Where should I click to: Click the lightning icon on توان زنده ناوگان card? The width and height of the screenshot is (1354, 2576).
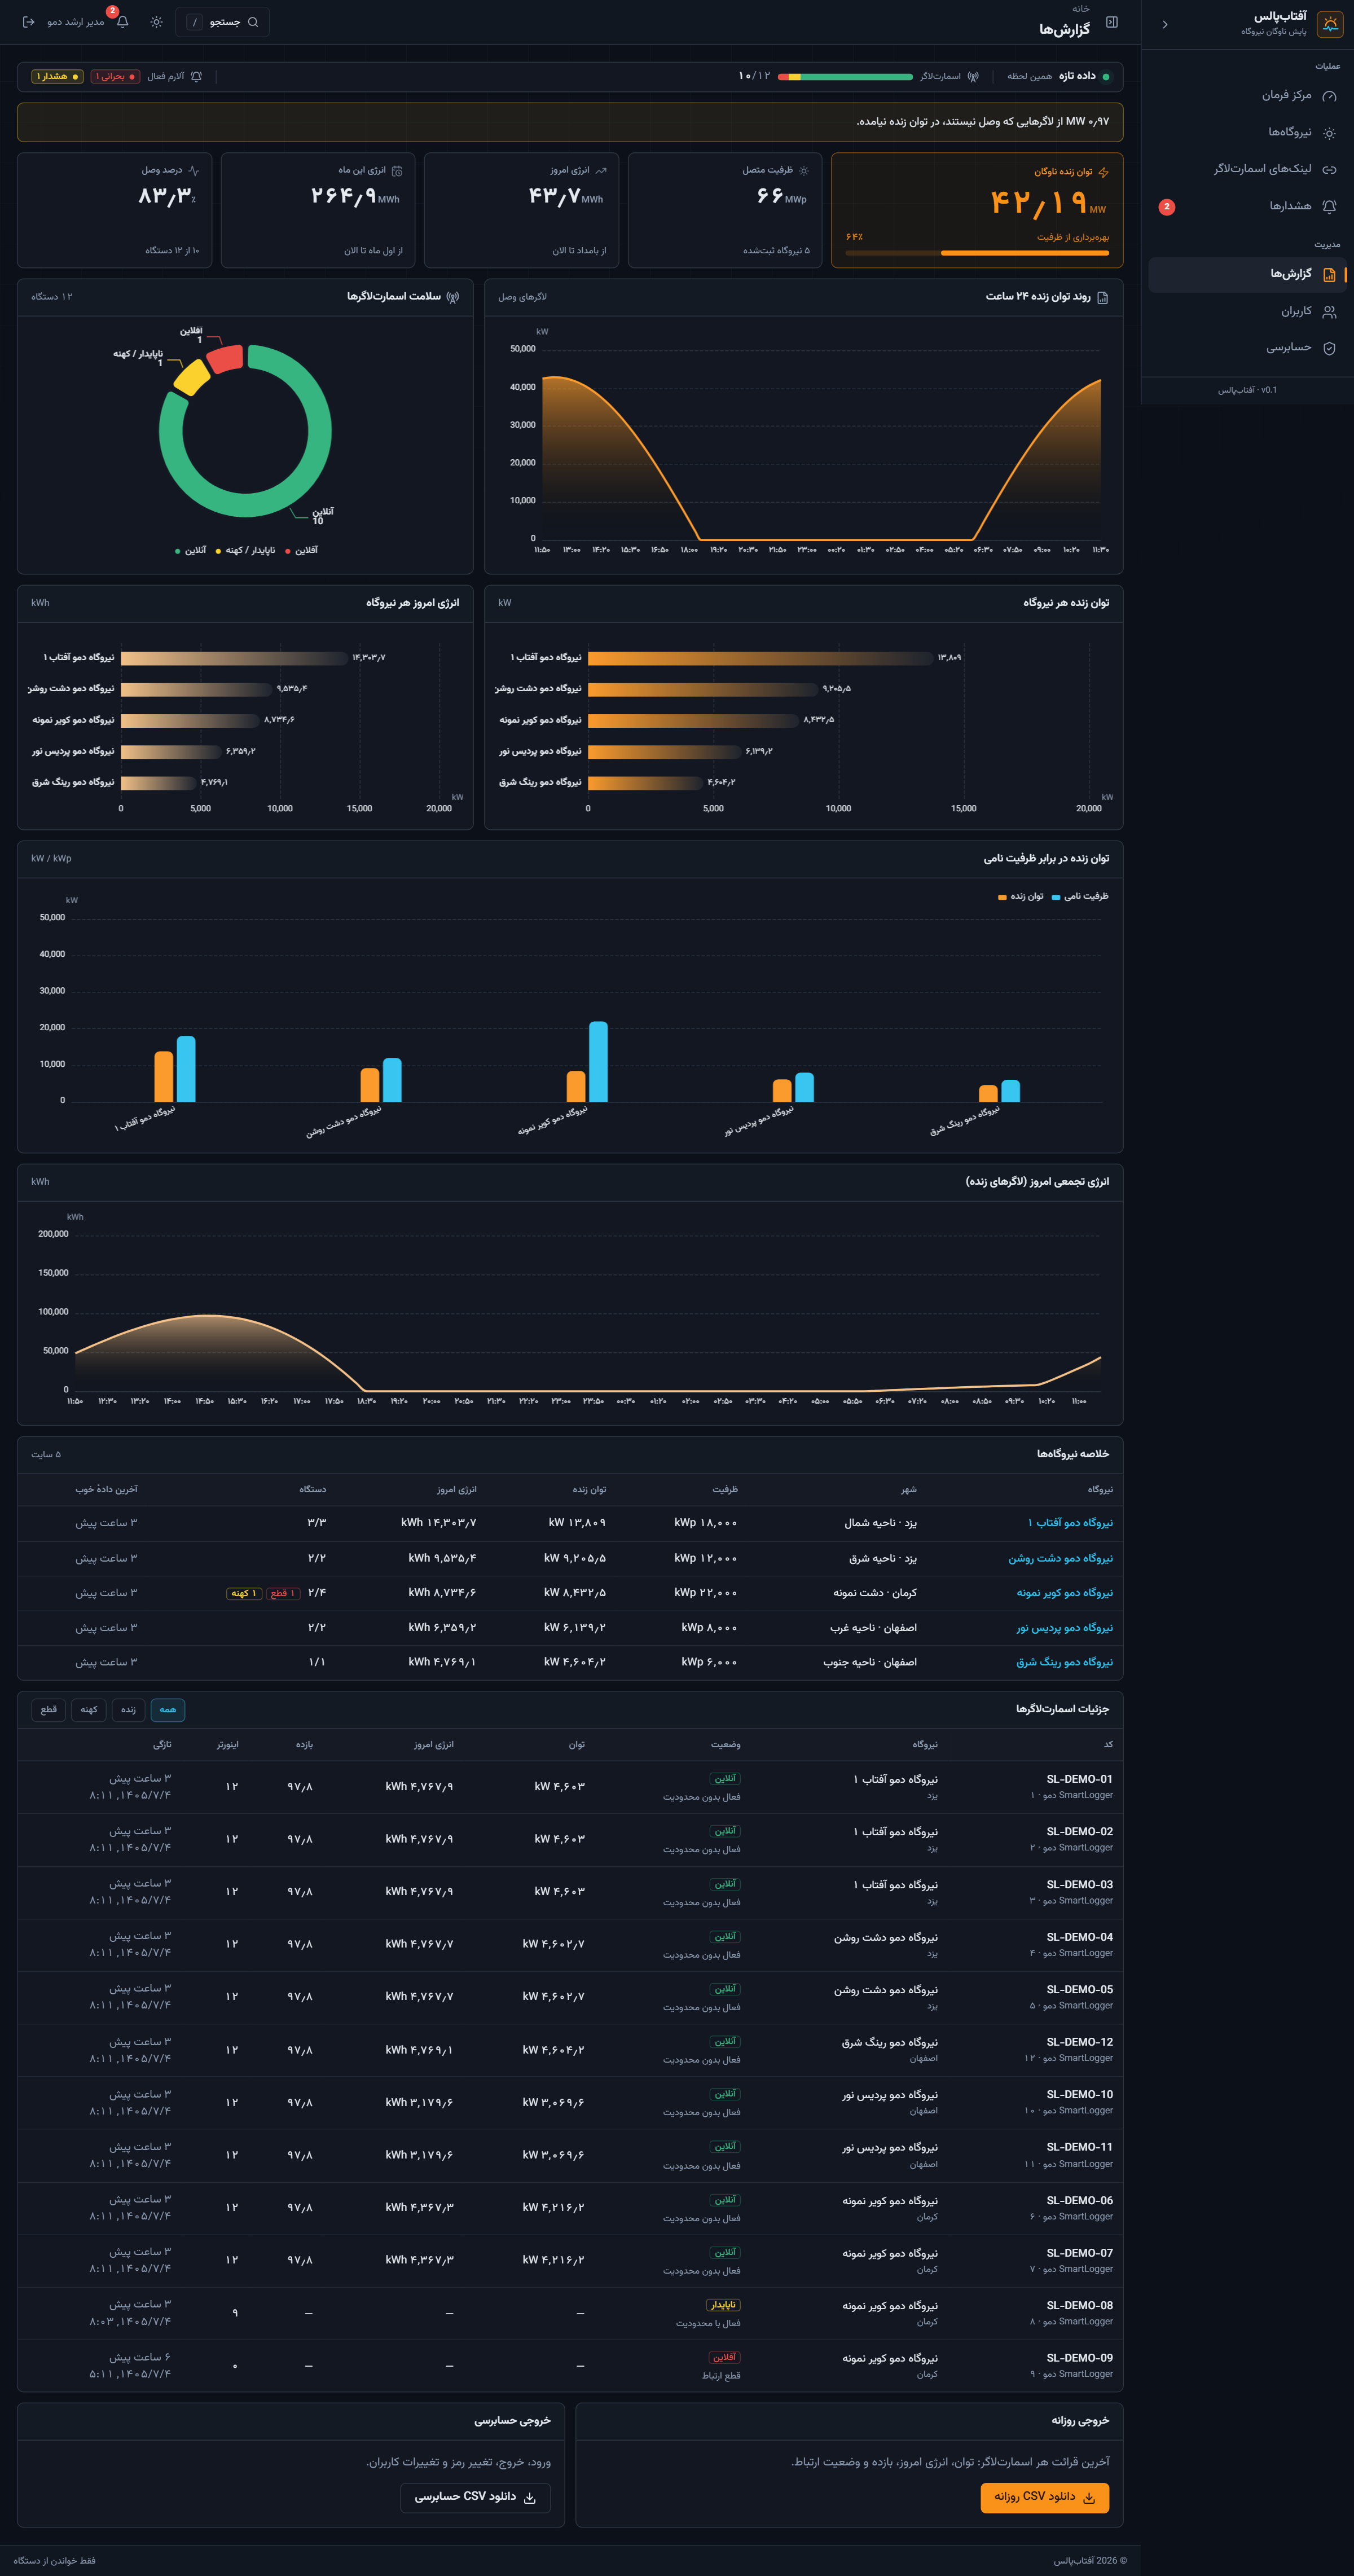click(x=1103, y=172)
